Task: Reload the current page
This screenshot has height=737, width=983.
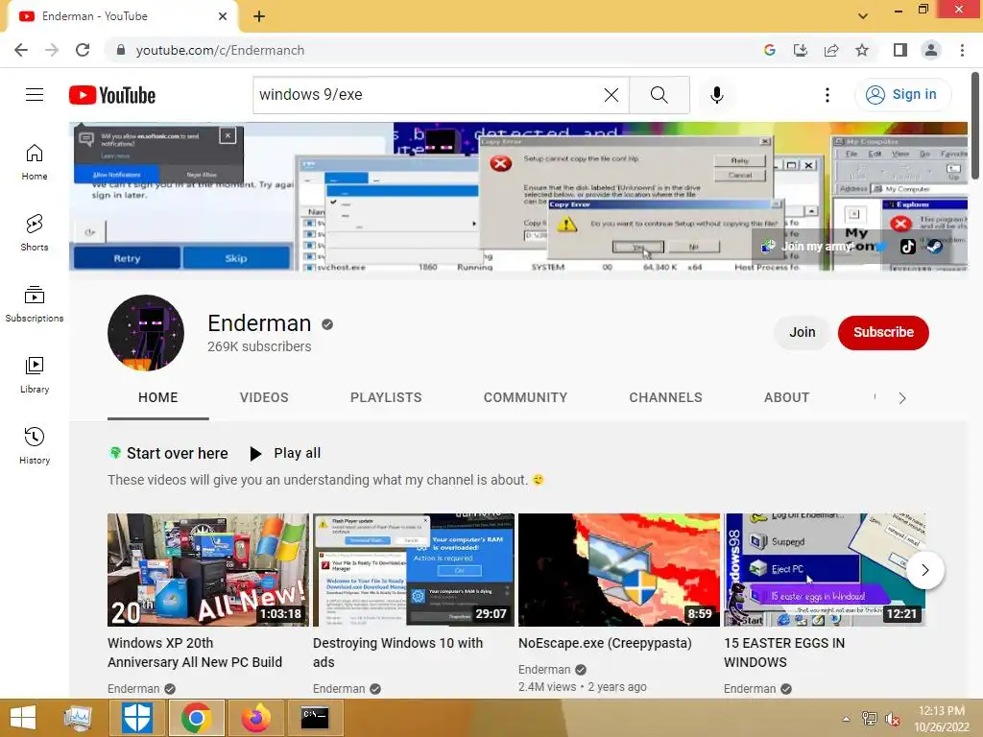Action: (x=83, y=50)
